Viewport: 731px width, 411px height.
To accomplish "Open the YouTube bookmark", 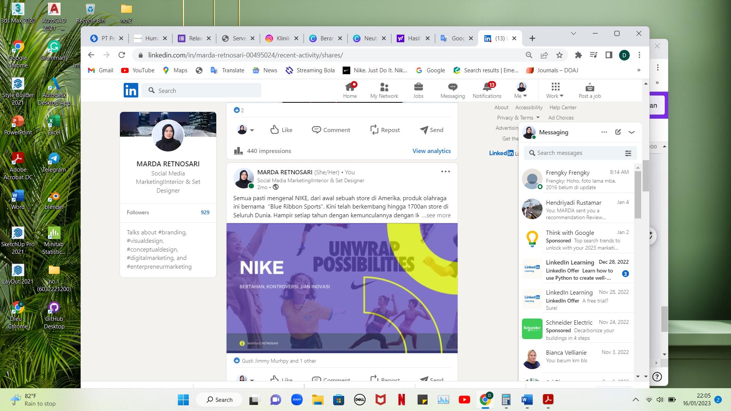I will coord(137,70).
